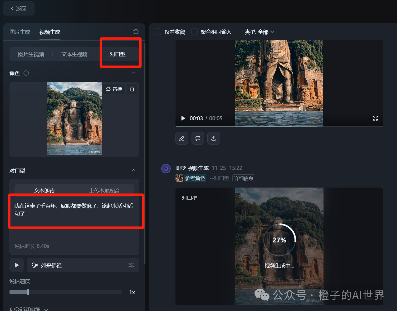Image resolution: width=397 pixels, height=311 pixels.
Task: Open 详细信息 for the generation
Action: click(243, 178)
